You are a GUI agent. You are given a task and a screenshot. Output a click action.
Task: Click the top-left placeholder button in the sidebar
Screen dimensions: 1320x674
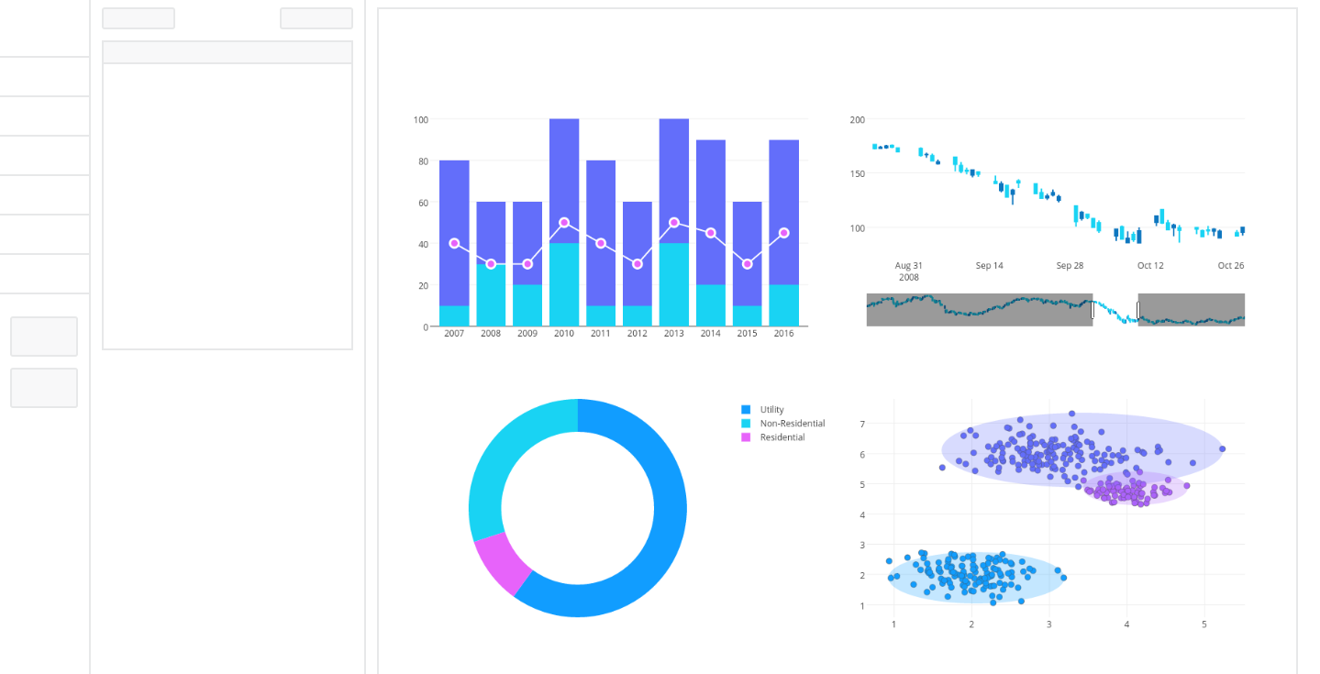coord(138,17)
